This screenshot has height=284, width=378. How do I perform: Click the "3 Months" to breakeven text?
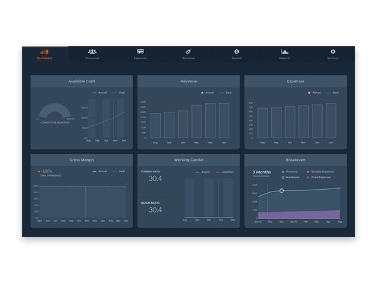[262, 172]
